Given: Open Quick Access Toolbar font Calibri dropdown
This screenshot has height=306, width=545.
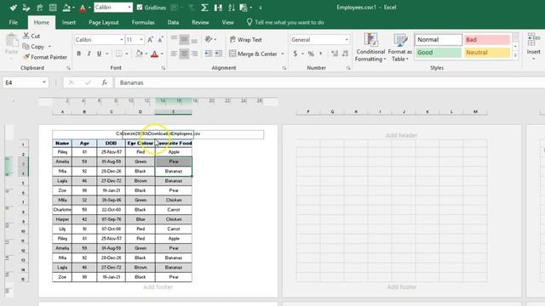Looking at the screenshot, I should point(129,8).
